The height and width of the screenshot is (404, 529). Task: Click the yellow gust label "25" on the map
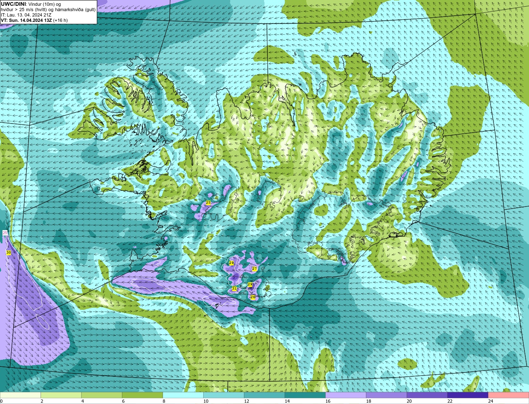[x=208, y=202]
